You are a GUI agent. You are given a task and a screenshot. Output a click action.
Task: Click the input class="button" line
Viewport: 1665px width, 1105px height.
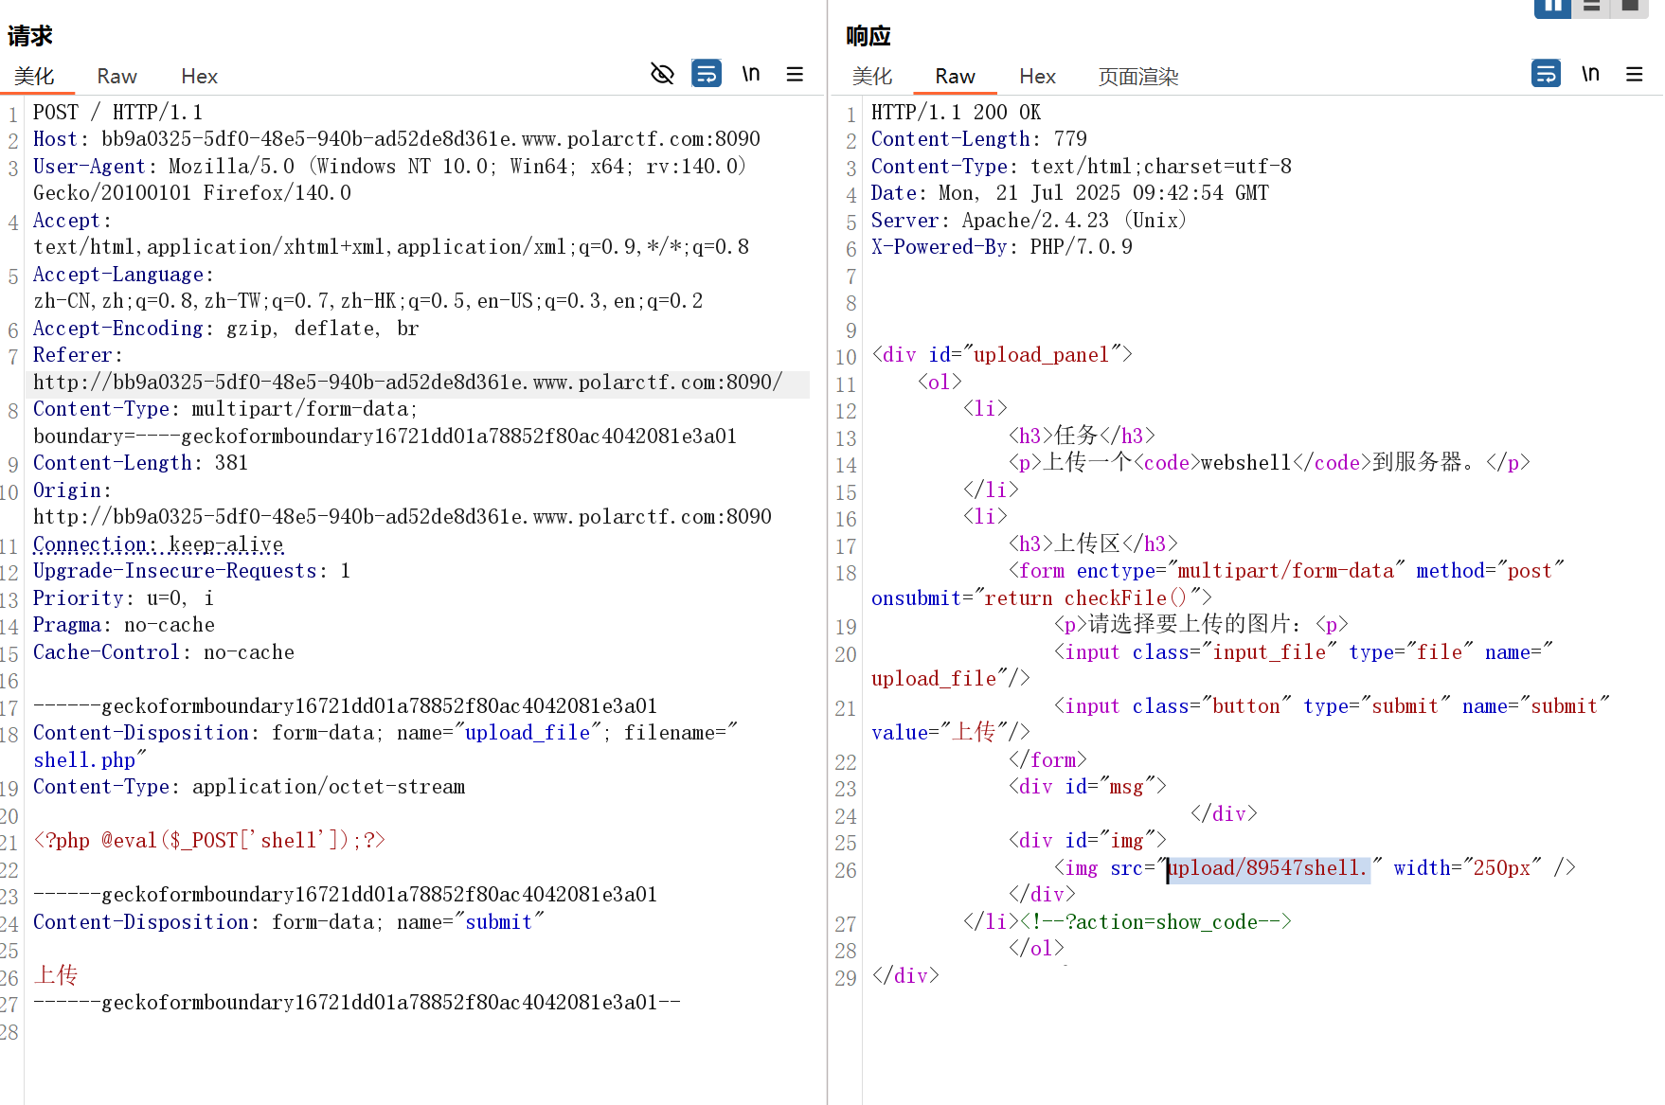tap(1332, 706)
